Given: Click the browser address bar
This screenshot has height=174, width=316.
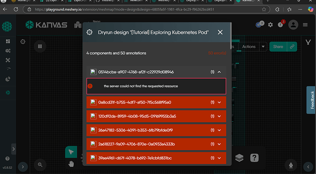Looking at the screenshot, I should tap(146, 9).
